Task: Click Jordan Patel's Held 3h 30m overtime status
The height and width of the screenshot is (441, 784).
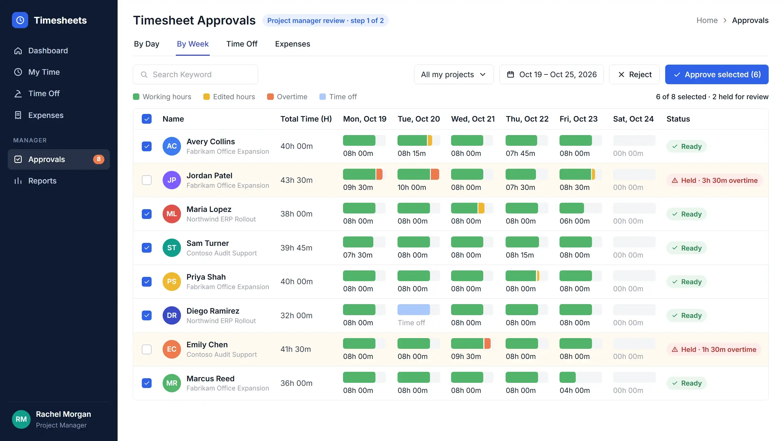Action: (715, 180)
